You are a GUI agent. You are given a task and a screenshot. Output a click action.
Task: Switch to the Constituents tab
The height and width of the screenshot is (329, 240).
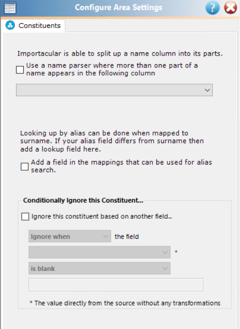(33, 26)
